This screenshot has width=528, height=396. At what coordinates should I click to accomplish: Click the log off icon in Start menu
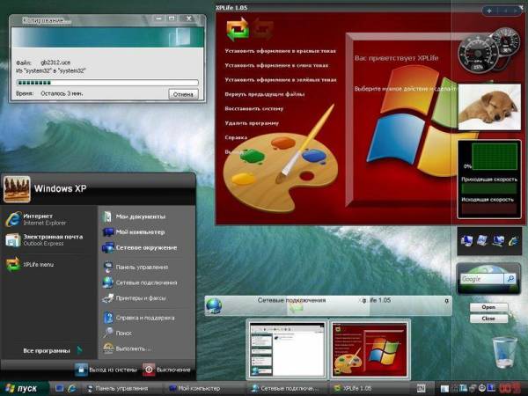pos(82,370)
